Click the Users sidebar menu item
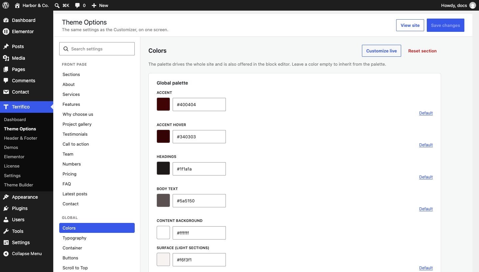The width and height of the screenshot is (479, 272). coord(27,220)
